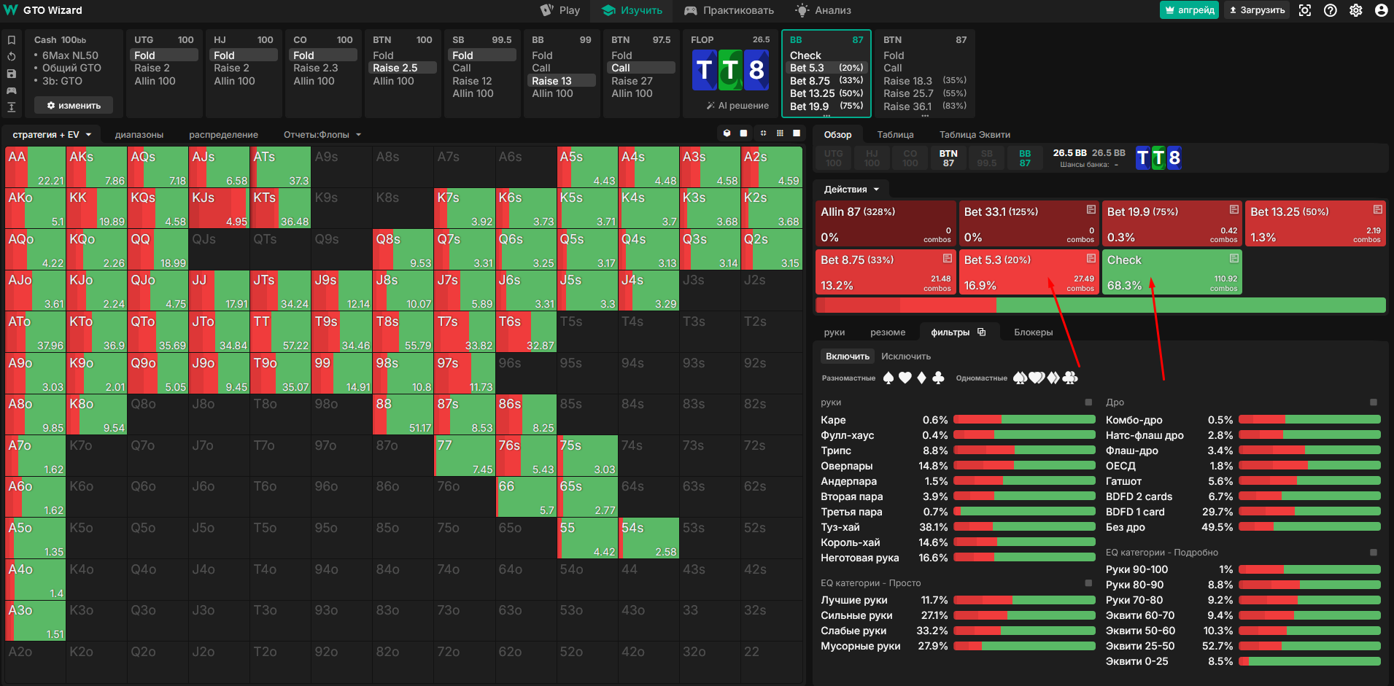Select Bet 8.75 in BB panel
The image size is (1394, 686).
[x=826, y=81]
